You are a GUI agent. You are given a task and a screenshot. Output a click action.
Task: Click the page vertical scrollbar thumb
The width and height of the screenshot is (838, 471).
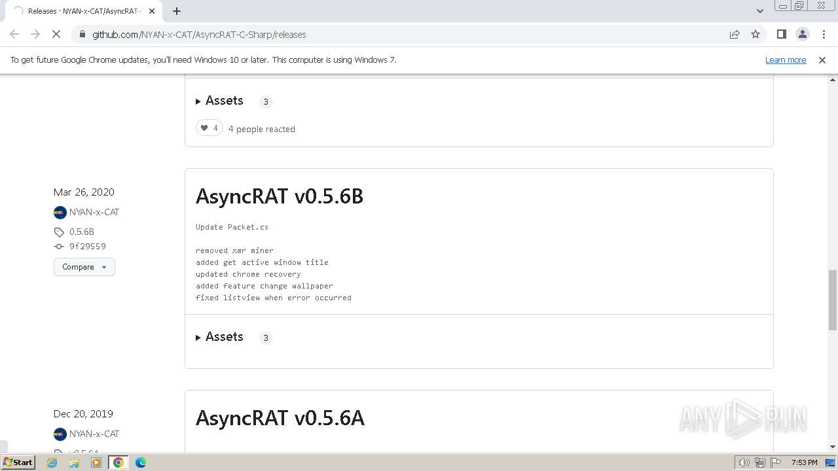point(832,300)
